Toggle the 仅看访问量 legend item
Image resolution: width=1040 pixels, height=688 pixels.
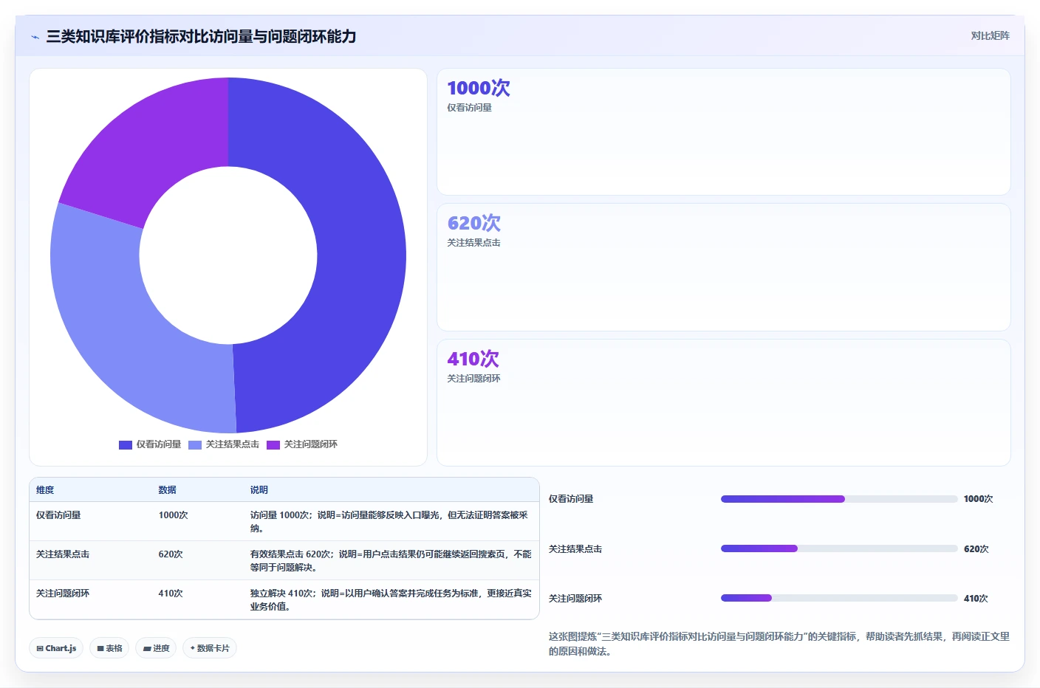point(150,444)
